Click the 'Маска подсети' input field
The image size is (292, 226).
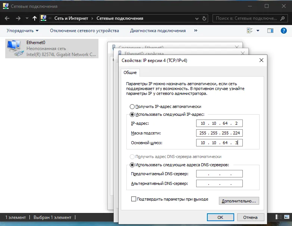[219, 133]
